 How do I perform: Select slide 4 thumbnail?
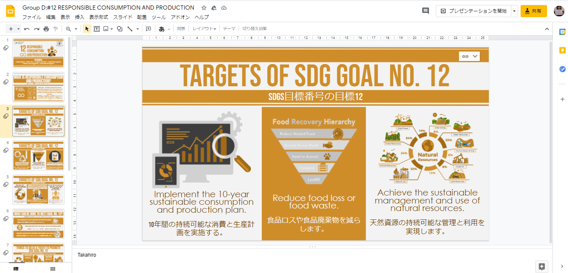pos(38,155)
